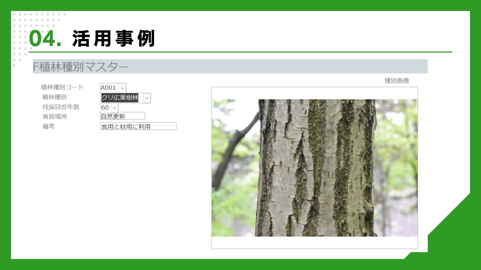Viewport: 481px width, 270px height.
Task: Click the A001 code value
Action: pos(108,88)
